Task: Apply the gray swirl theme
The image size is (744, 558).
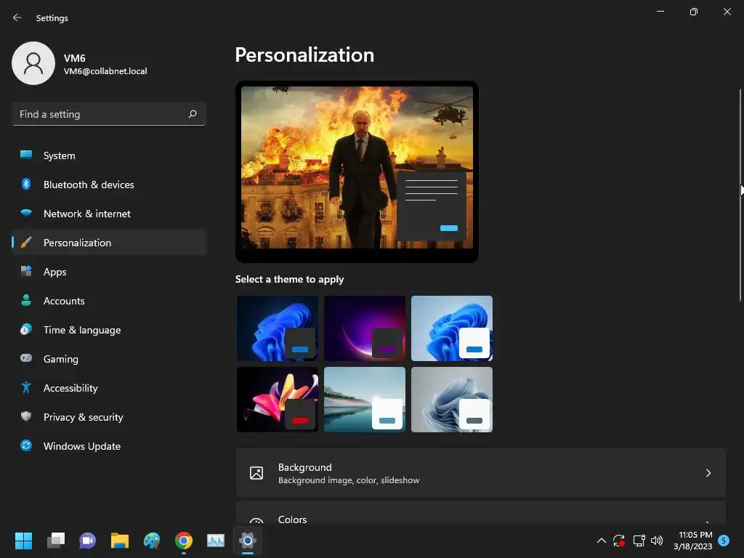Action: pyautogui.click(x=452, y=400)
